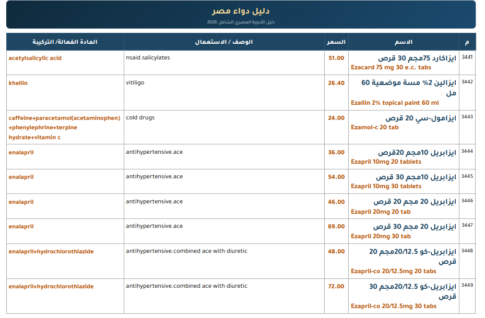Select Ezapril 20mg 20 tab
Screen dimensions: 485x318
[x=381, y=212]
